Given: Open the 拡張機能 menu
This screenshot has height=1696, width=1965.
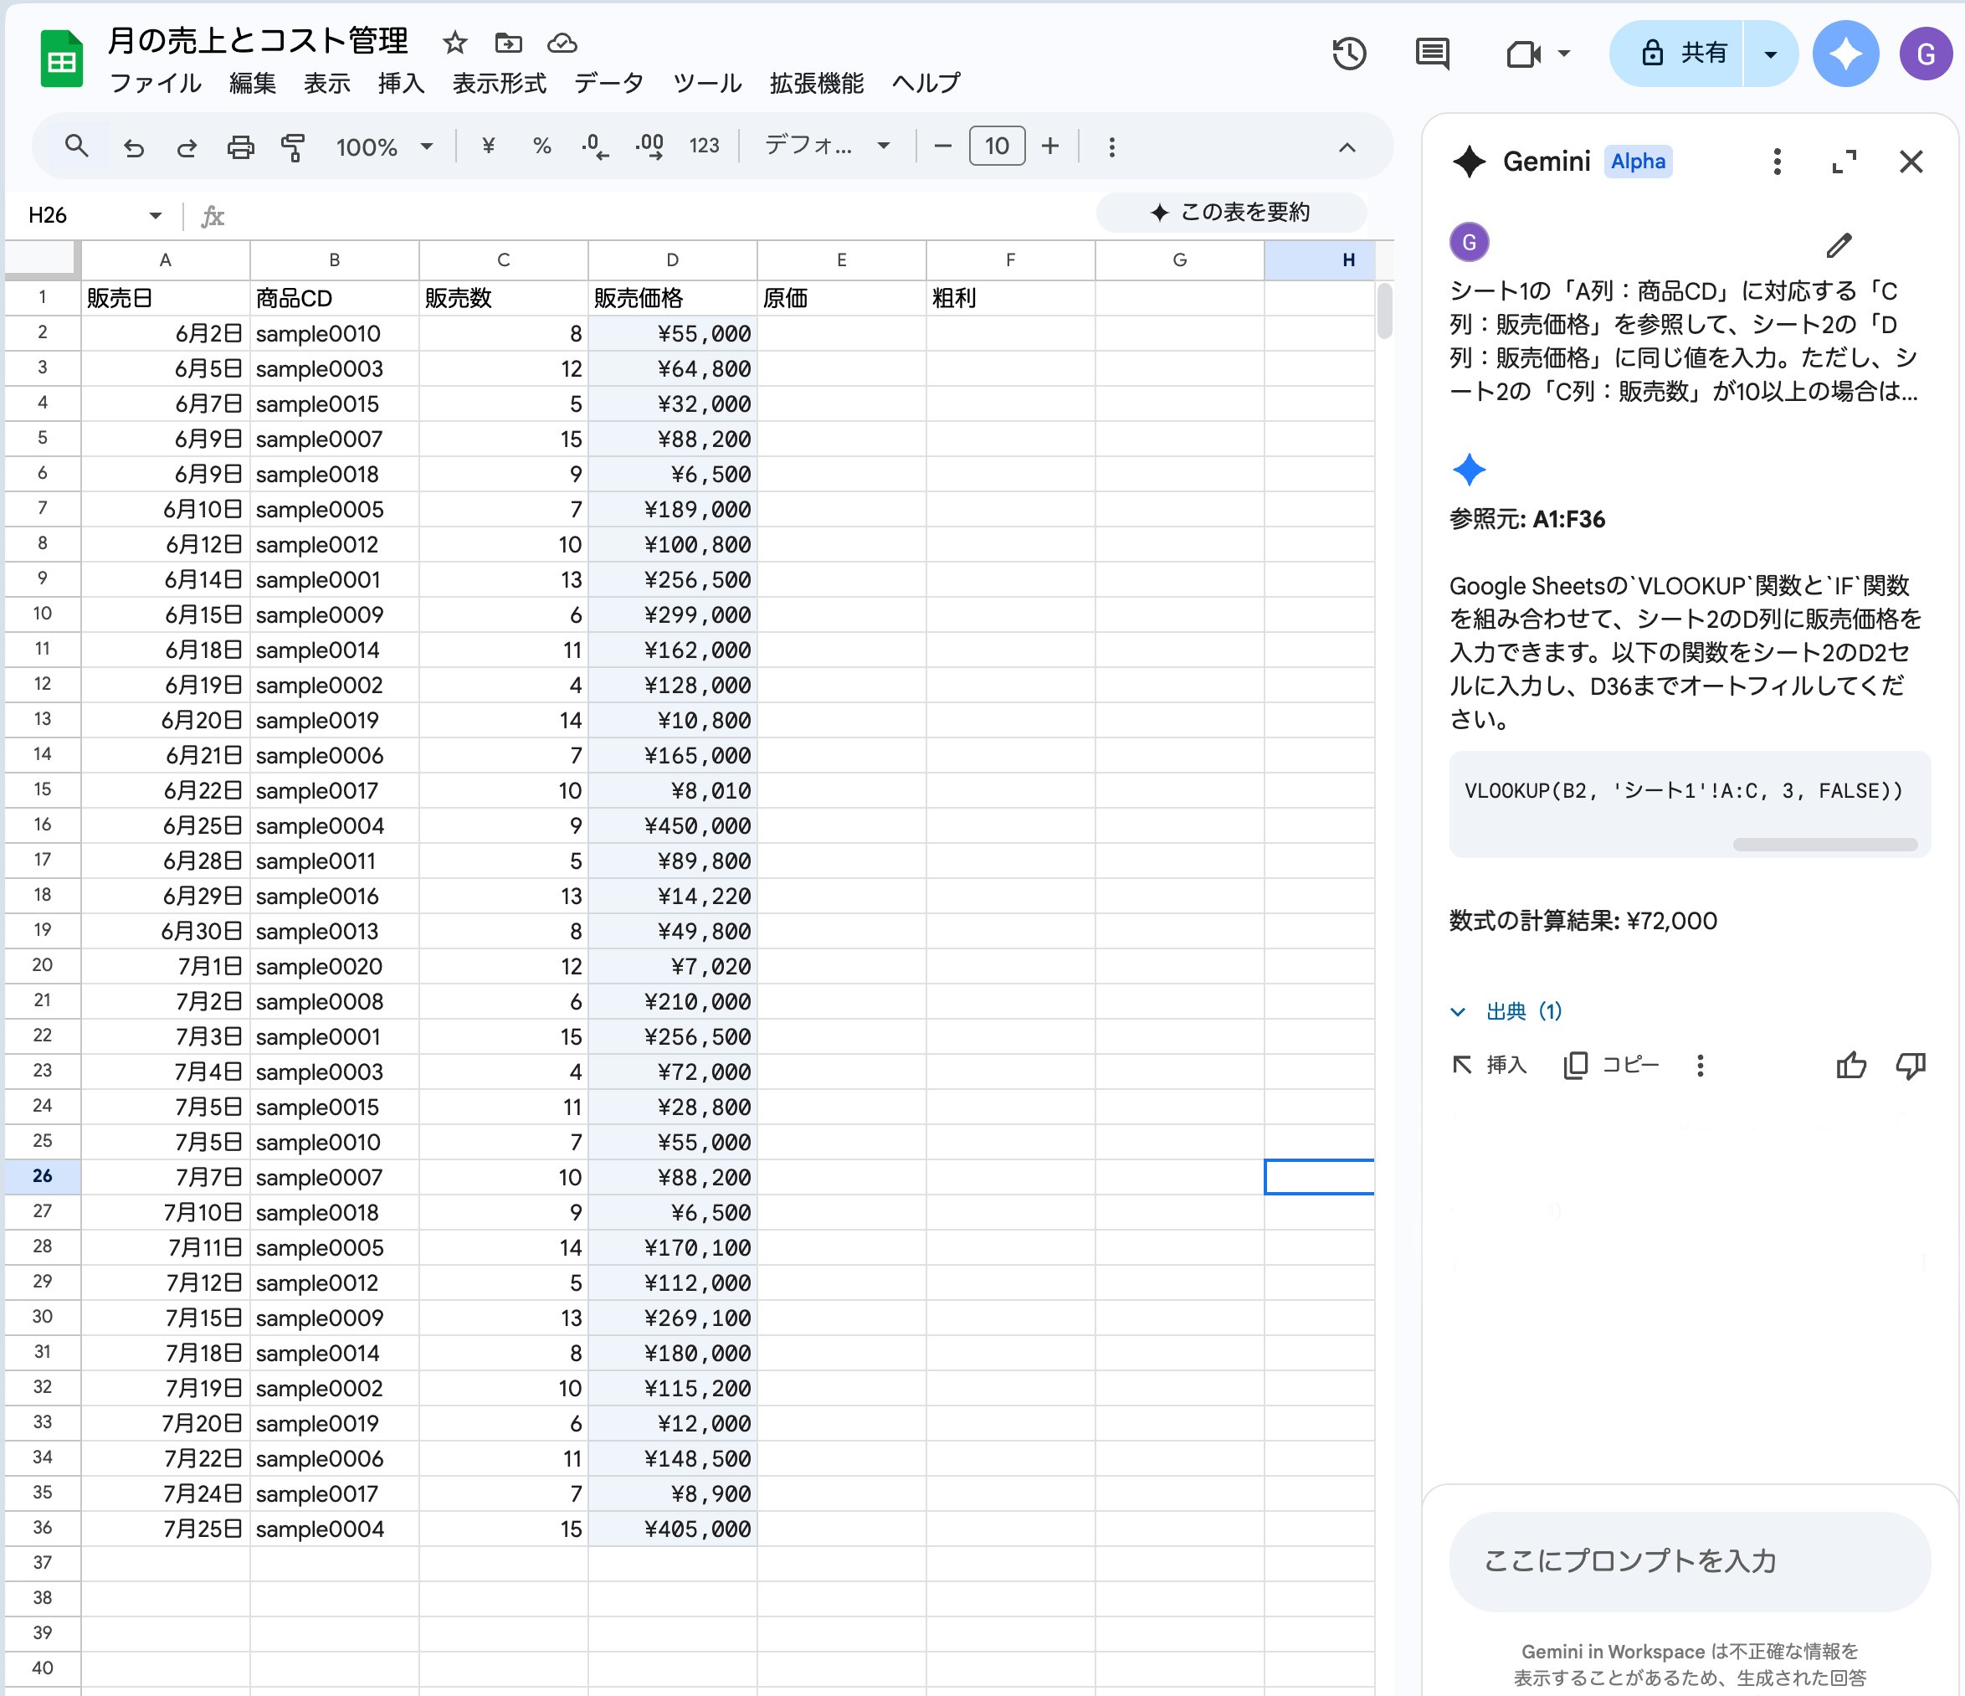Looking at the screenshot, I should [817, 84].
